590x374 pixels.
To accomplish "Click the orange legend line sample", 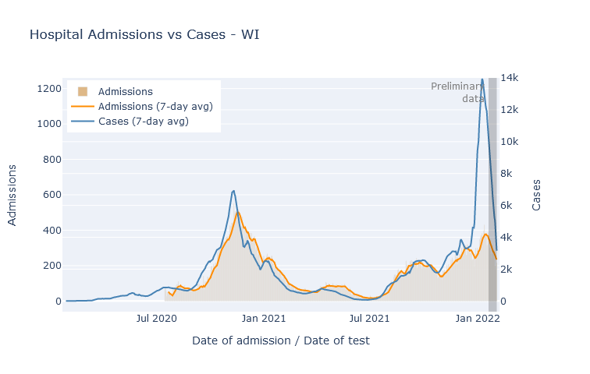I will (x=83, y=107).
